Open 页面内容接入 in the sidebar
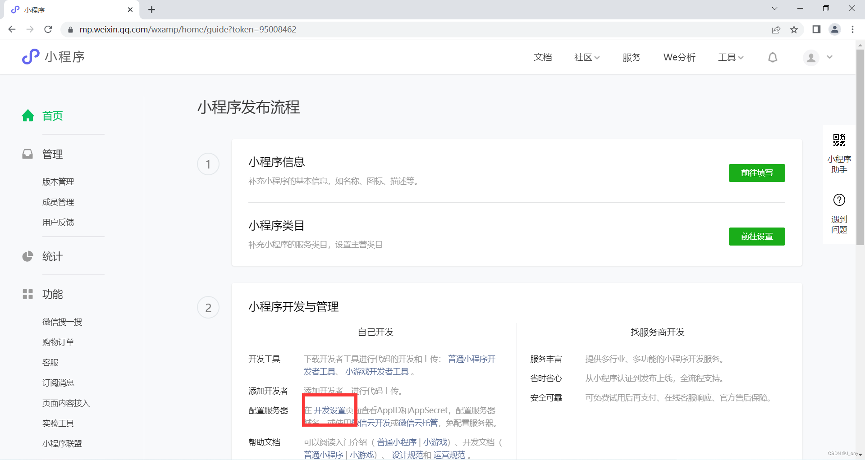 coord(66,403)
